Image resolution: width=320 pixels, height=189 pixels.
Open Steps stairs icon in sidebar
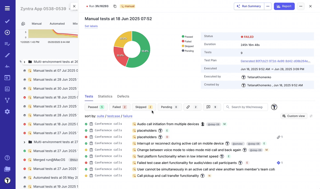pos(7,55)
